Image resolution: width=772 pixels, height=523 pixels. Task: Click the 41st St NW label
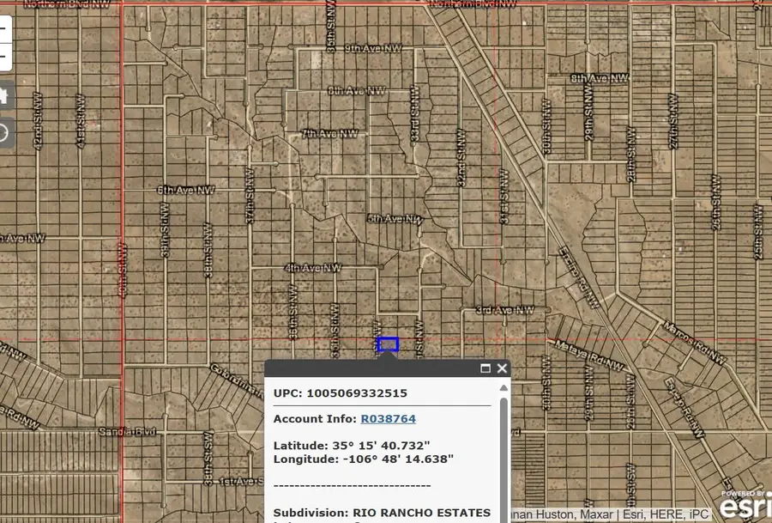(x=81, y=121)
